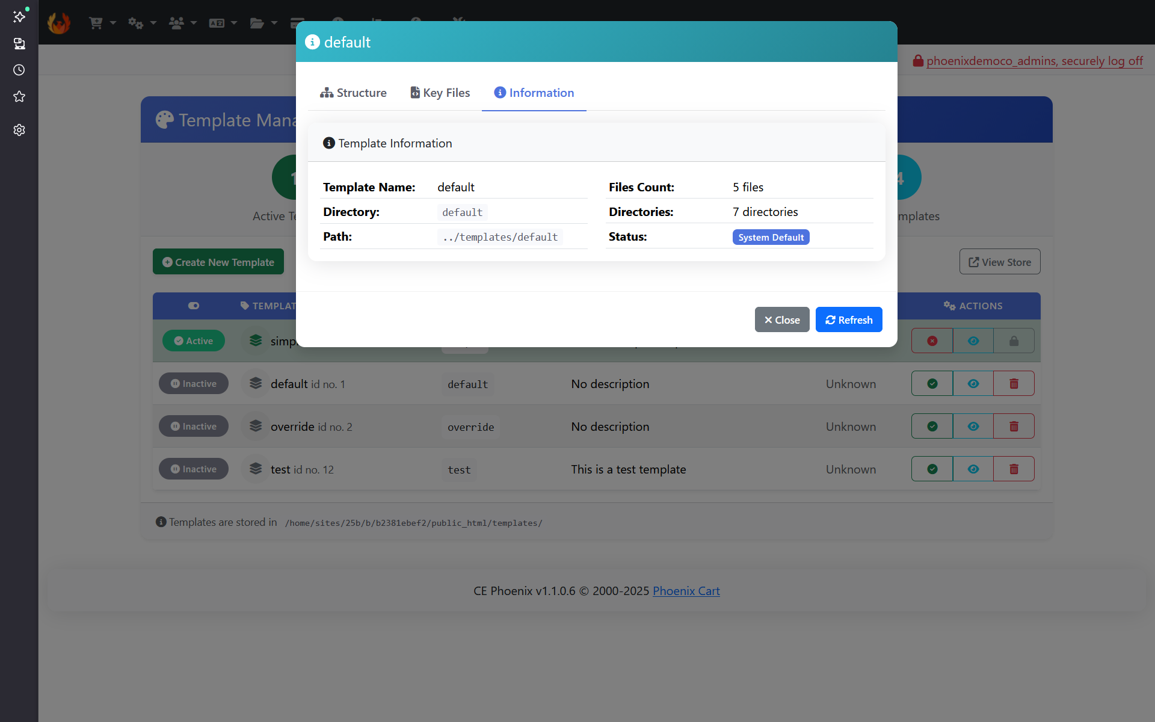Image resolution: width=1155 pixels, height=722 pixels.
Task: Click layers icon next to test id no. 12
Action: point(256,469)
